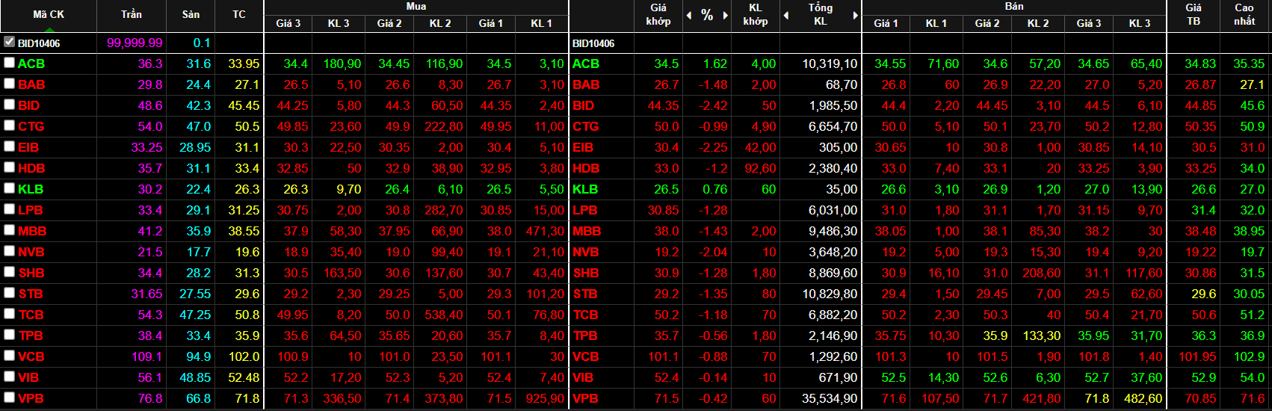Check the NVB row checkbox
The height and width of the screenshot is (411, 1272).
pos(9,251)
